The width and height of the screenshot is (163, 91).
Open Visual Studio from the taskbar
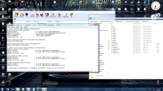(7, 89)
